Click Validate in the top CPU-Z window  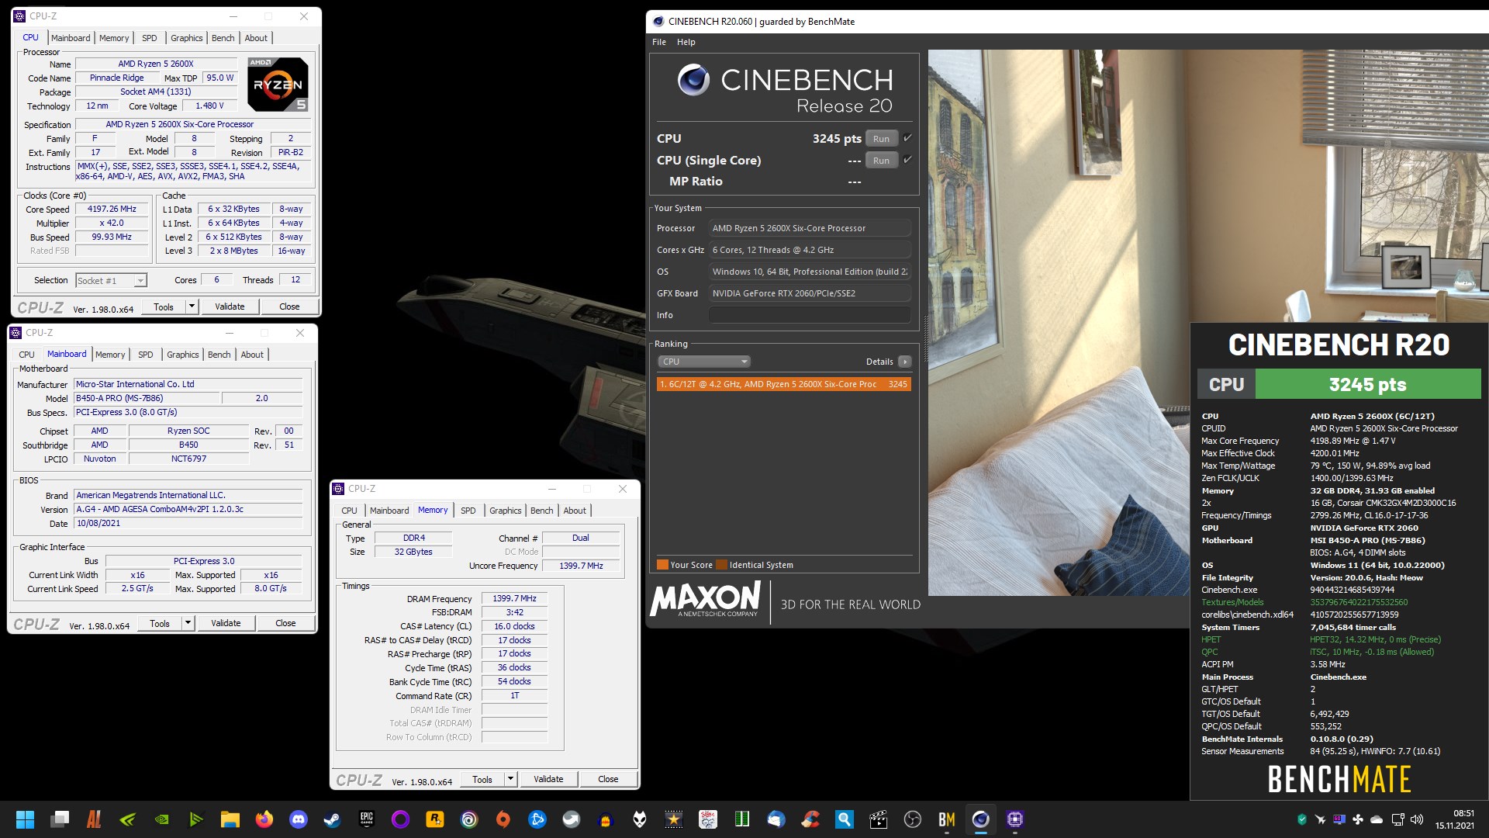click(x=230, y=306)
